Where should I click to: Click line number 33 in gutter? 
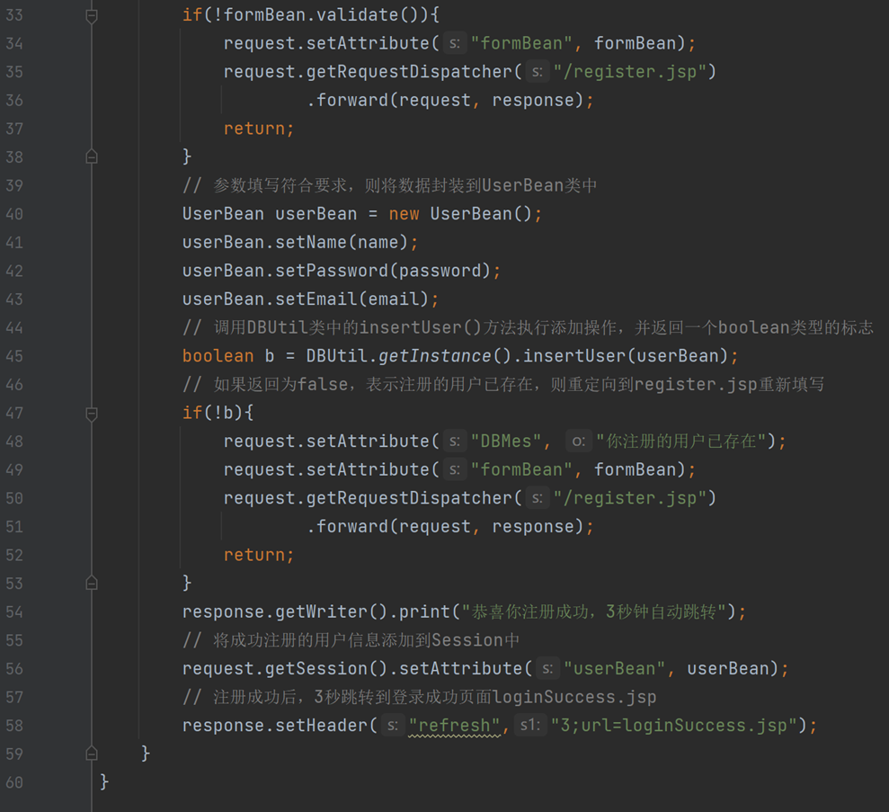(14, 15)
